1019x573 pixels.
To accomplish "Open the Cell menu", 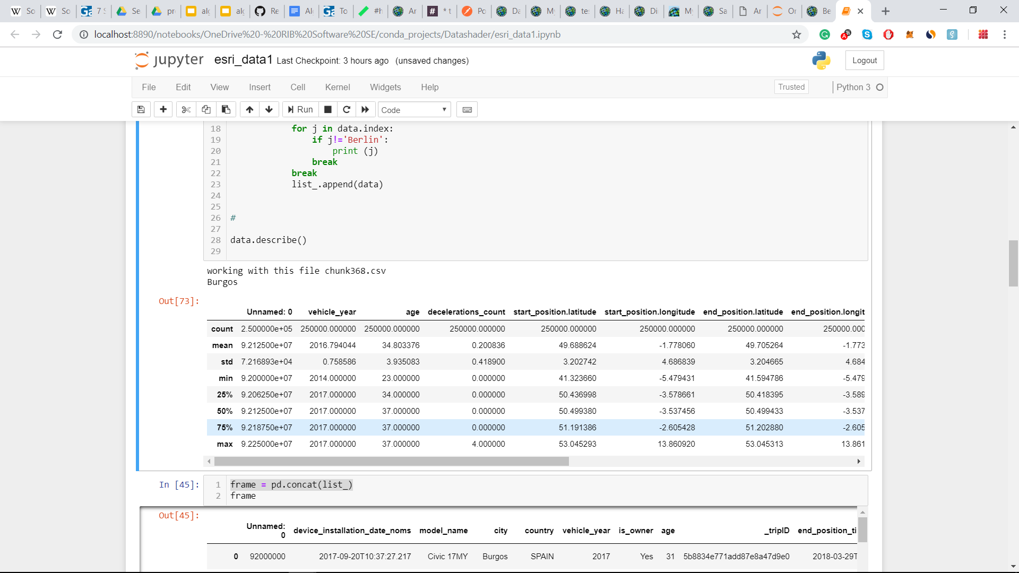I will (x=298, y=87).
